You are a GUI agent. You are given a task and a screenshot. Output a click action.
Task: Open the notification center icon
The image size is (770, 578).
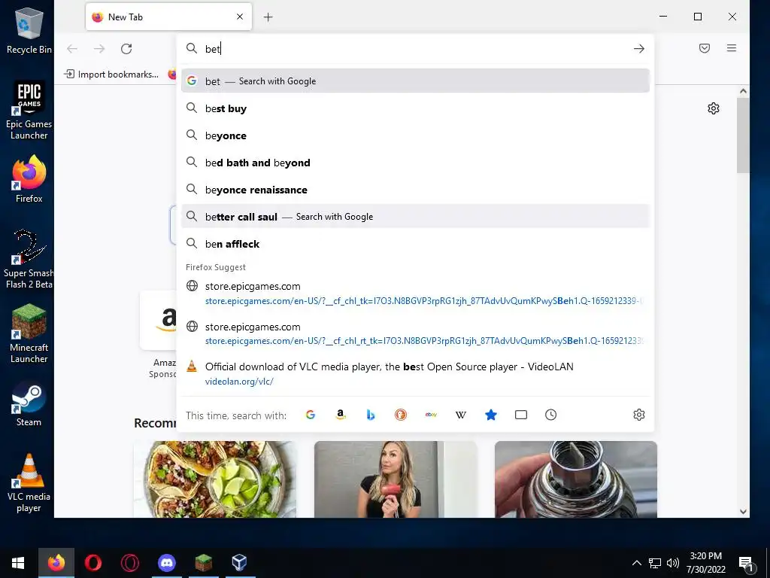(x=747, y=564)
